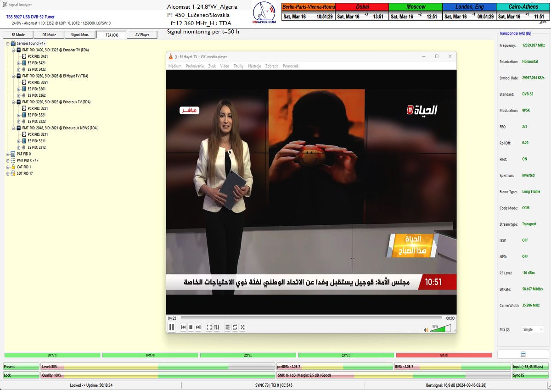Pause the VLC video playback

click(172, 327)
